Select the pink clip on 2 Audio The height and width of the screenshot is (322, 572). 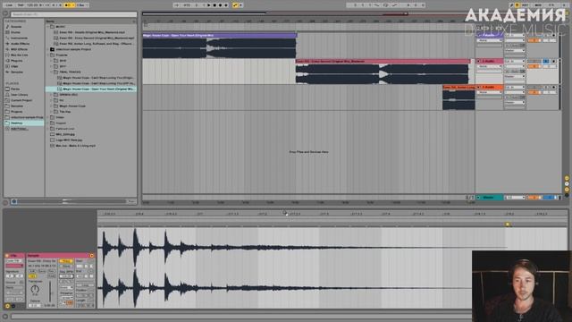click(383, 62)
